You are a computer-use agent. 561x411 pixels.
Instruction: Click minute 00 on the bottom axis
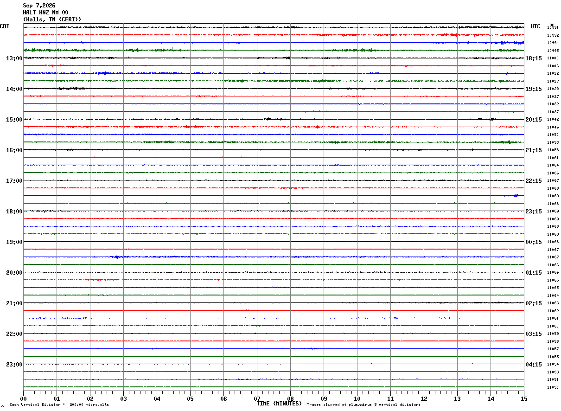pyautogui.click(x=23, y=398)
